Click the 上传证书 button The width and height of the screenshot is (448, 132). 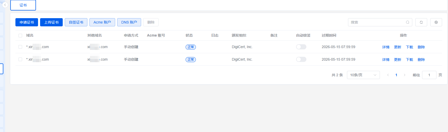51,22
